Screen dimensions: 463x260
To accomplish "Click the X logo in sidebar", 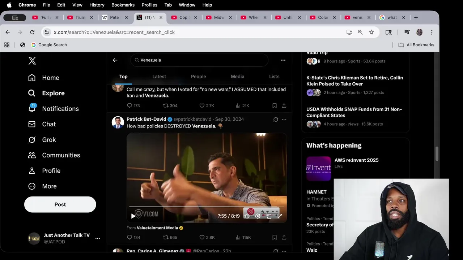I will click(32, 61).
